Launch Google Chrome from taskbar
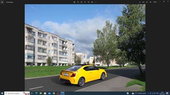 [x=54, y=93]
